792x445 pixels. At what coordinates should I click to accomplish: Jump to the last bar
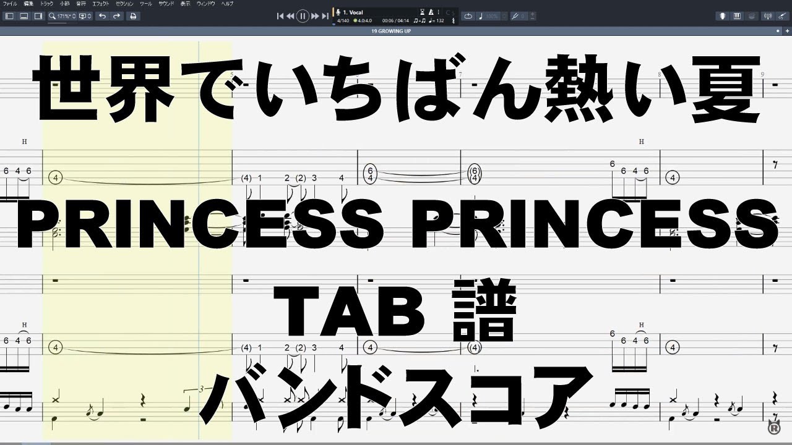click(325, 16)
